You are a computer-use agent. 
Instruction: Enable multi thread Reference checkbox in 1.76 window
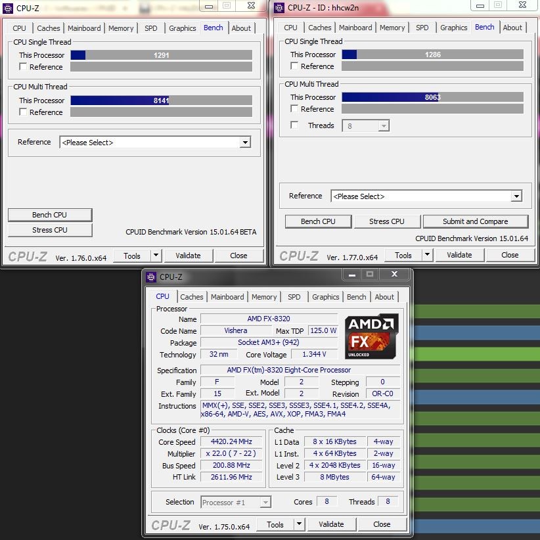23,112
